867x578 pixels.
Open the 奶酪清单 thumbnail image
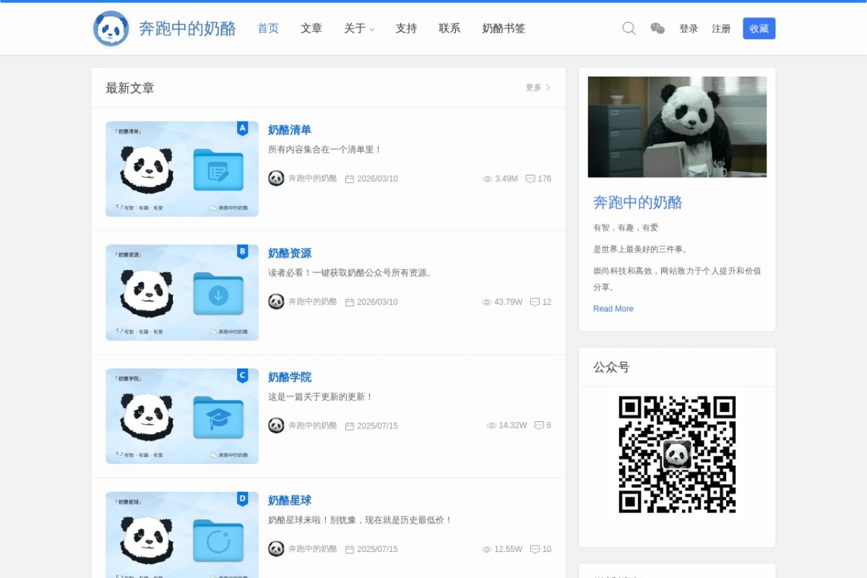coord(182,169)
